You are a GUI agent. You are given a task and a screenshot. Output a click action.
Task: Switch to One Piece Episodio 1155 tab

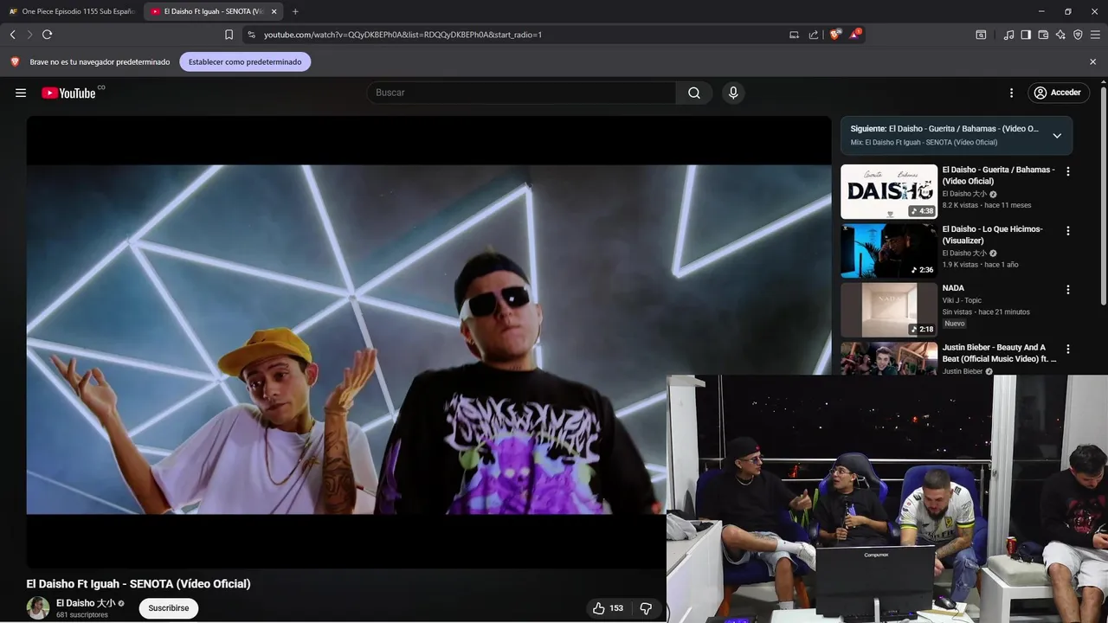pos(71,11)
